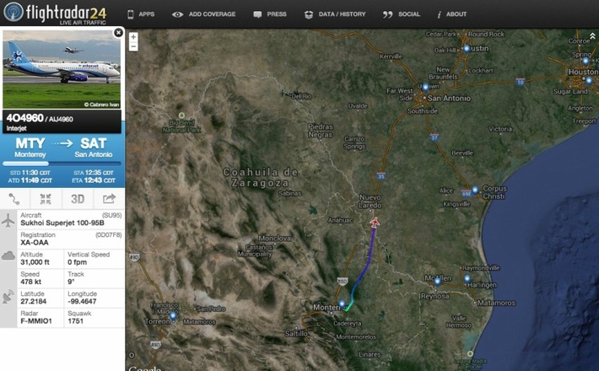Click the Harlingen airport pin
Image resolution: width=599 pixels, height=371 pixels.
pyautogui.click(x=467, y=279)
